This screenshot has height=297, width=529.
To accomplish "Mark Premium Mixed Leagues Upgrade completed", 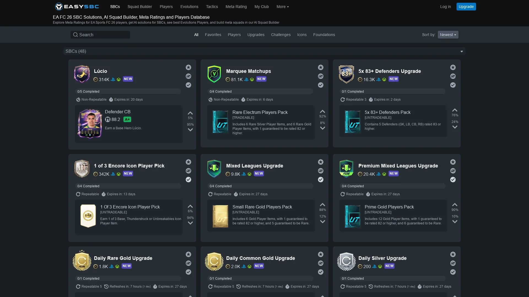I will (x=453, y=180).
